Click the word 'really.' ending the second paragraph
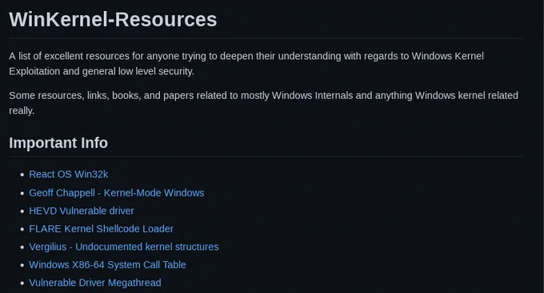544x293 pixels. click(22, 111)
